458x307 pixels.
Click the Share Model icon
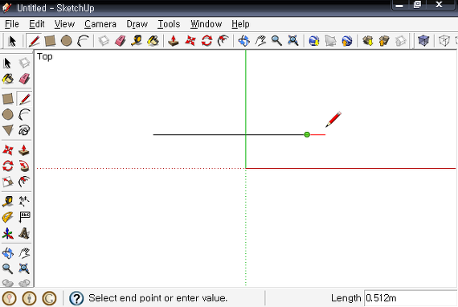coord(384,41)
